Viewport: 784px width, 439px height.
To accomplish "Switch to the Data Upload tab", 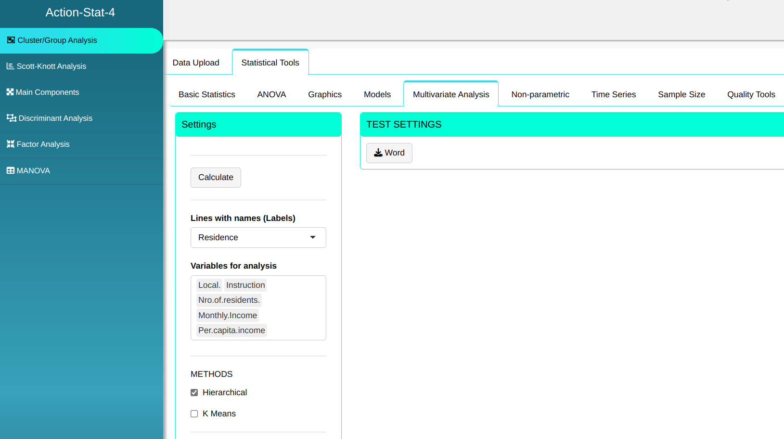I will [x=196, y=63].
